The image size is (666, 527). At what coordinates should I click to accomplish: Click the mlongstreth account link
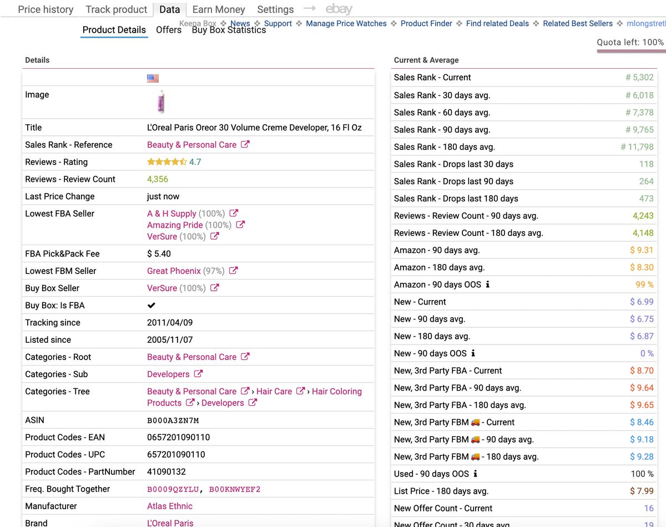[x=646, y=23]
